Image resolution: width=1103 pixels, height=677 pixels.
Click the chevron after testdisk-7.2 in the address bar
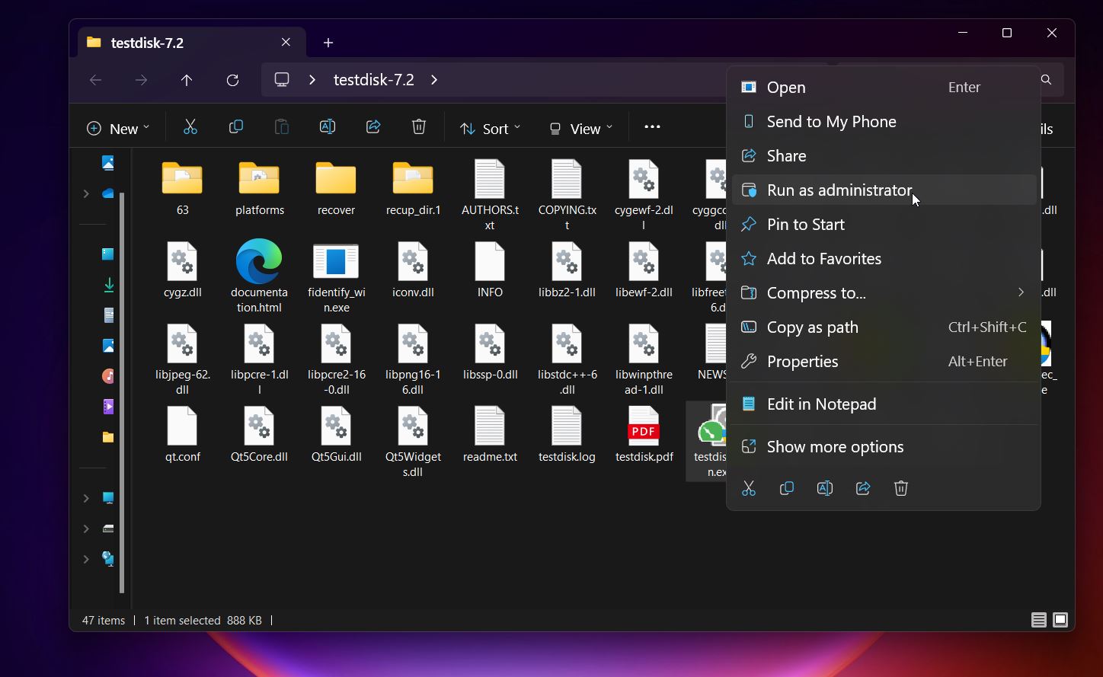click(x=434, y=80)
